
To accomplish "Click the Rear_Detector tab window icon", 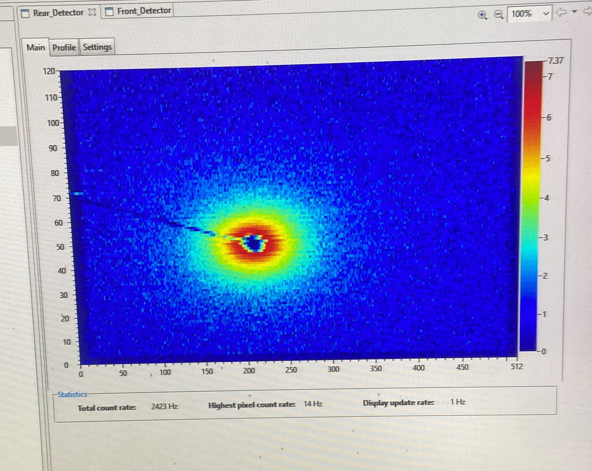I will 25,13.
